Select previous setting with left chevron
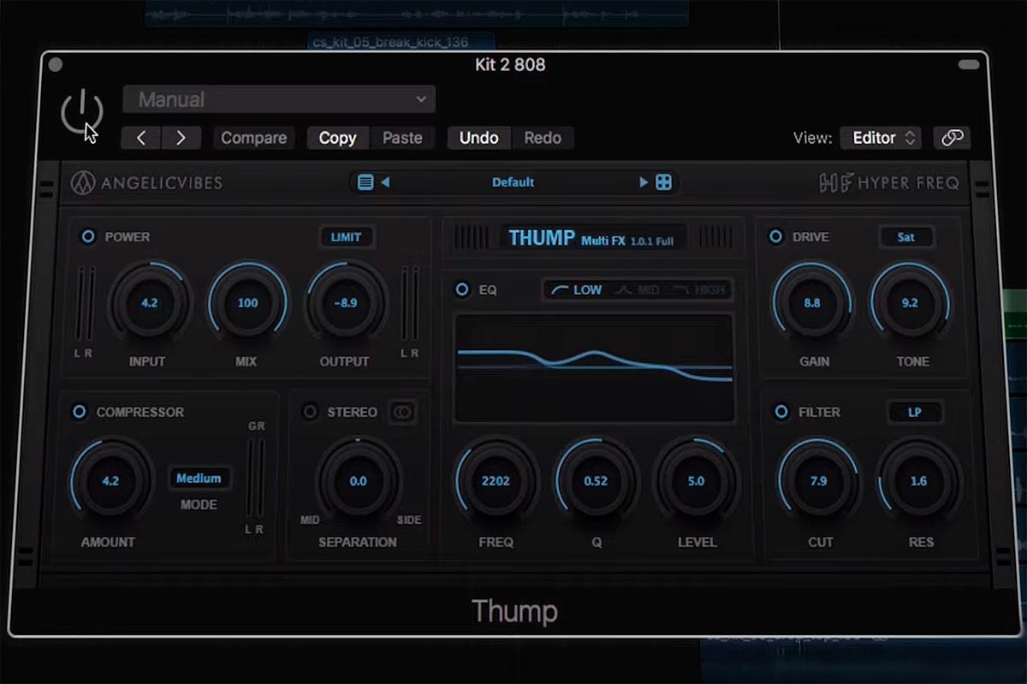Image resolution: width=1027 pixels, height=684 pixels. coord(142,138)
